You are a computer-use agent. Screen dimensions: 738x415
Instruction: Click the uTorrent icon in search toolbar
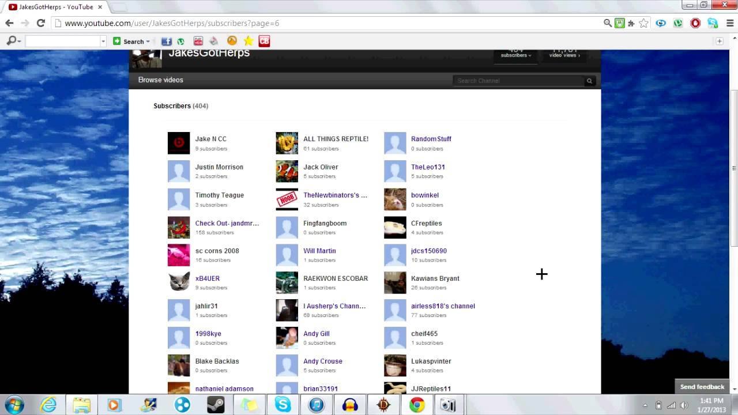tap(181, 41)
